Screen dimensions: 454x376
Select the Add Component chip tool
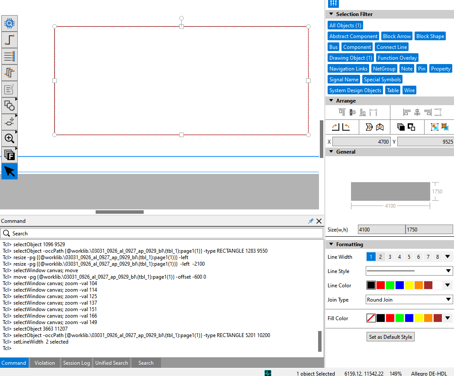tap(9, 23)
